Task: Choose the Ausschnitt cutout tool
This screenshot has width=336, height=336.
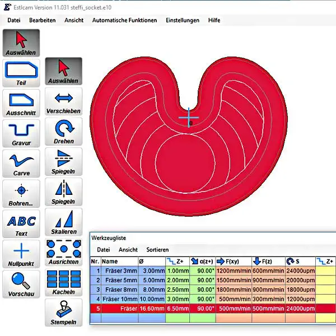Action: [21, 103]
